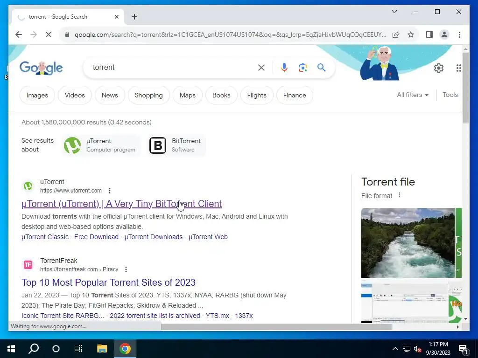The image size is (478, 358).
Task: Go to Google home via logo
Action: (x=41, y=68)
